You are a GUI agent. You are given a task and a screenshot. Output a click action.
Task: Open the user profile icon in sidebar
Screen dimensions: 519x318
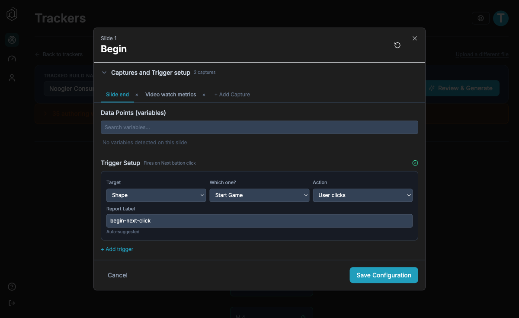tap(12, 78)
